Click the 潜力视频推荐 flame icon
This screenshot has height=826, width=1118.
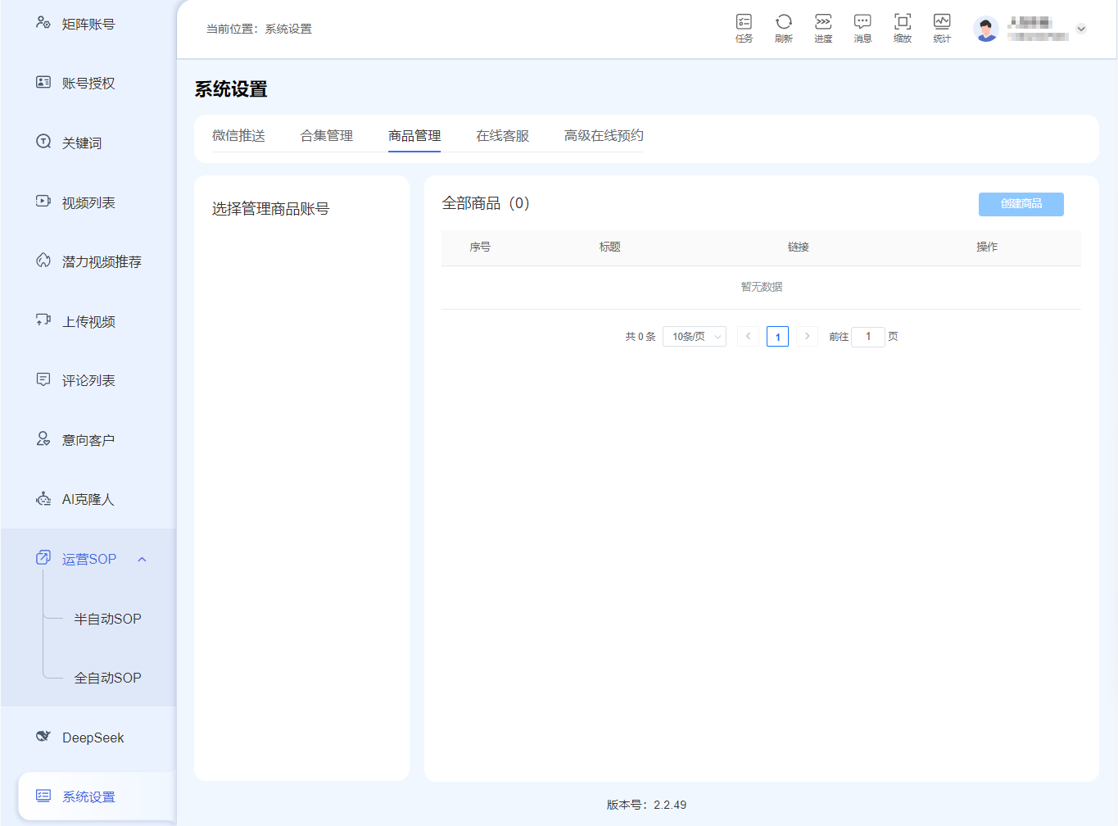[43, 261]
